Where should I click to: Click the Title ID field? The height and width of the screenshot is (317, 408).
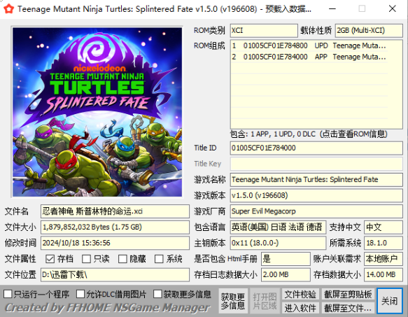[316, 148]
